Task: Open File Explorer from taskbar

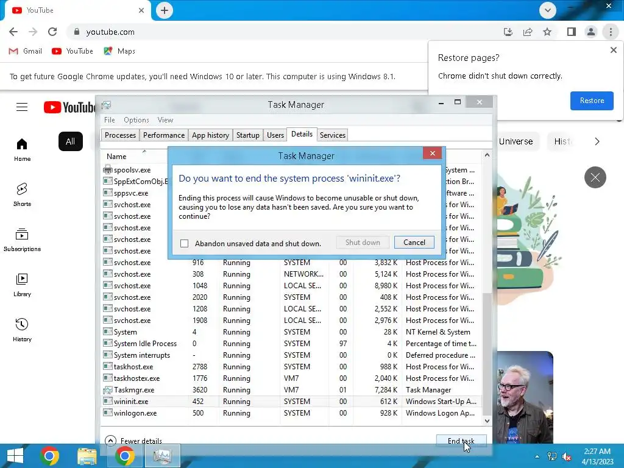Action: (x=87, y=456)
